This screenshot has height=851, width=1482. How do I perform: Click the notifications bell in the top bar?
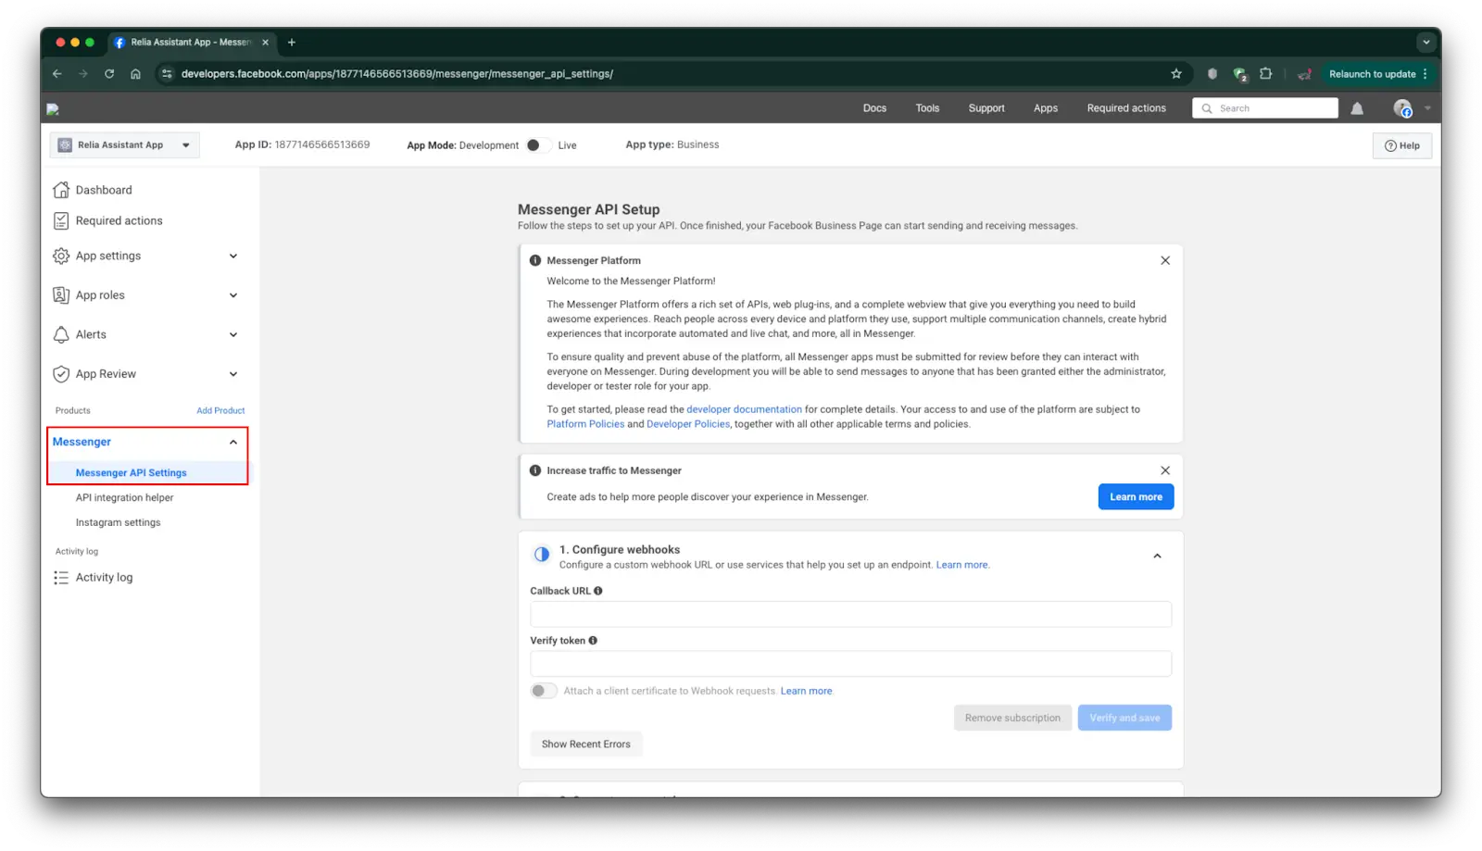click(x=1357, y=107)
